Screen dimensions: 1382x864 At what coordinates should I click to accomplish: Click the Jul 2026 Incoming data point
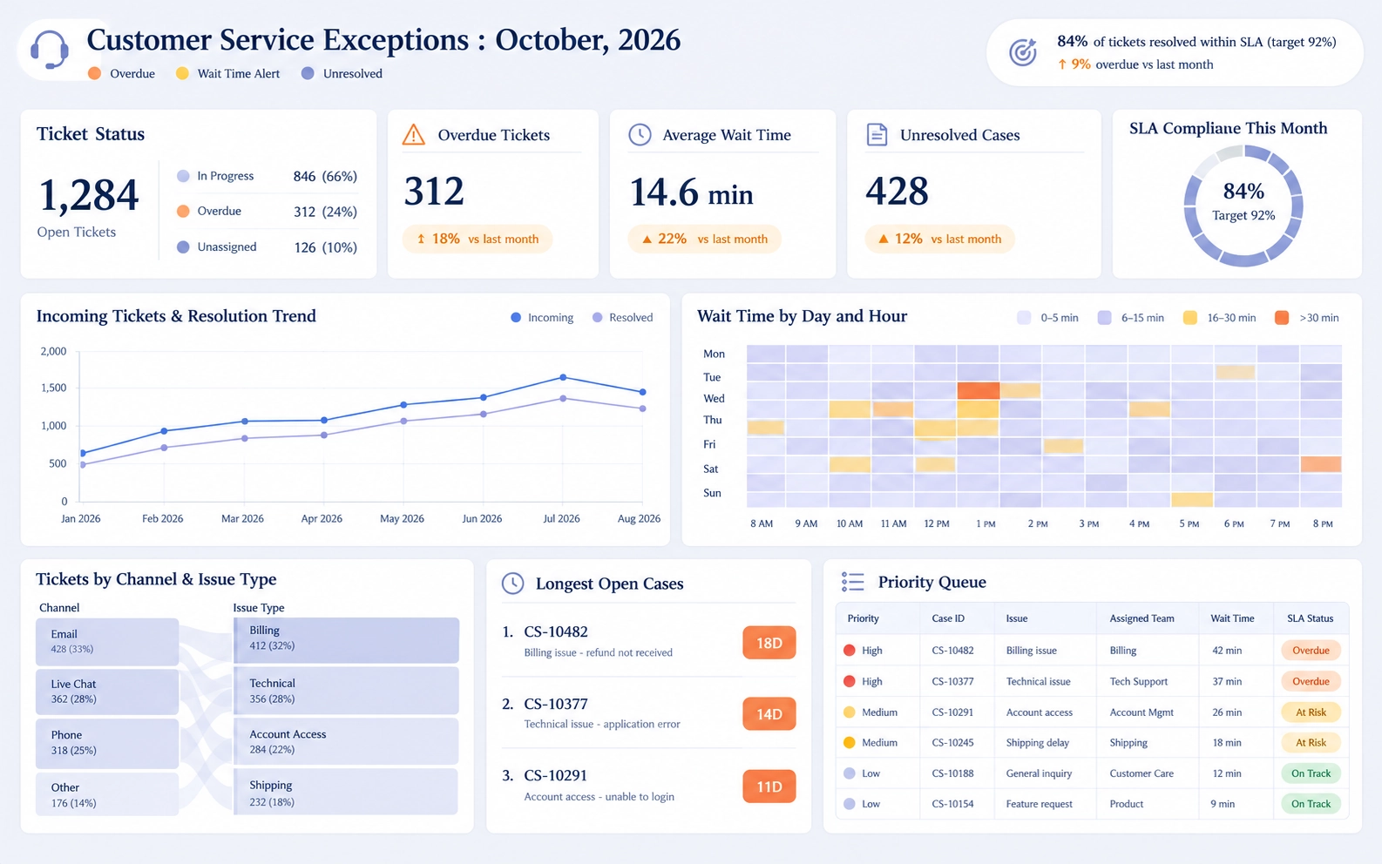coord(563,377)
